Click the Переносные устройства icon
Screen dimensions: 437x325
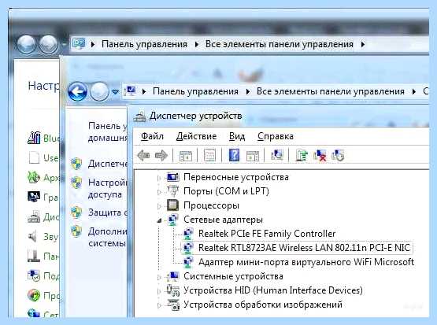[172, 177]
